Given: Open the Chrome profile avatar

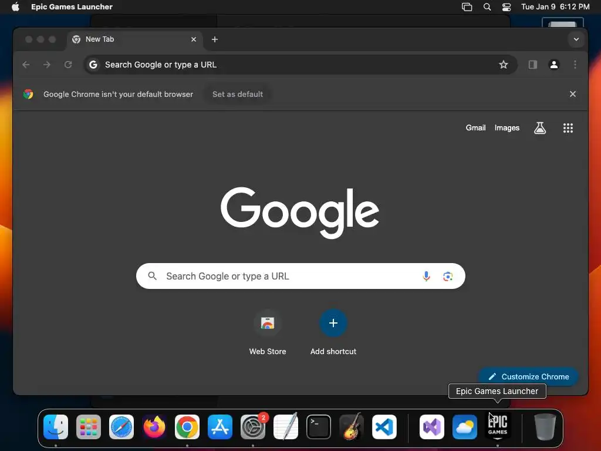Looking at the screenshot, I should coord(554,65).
